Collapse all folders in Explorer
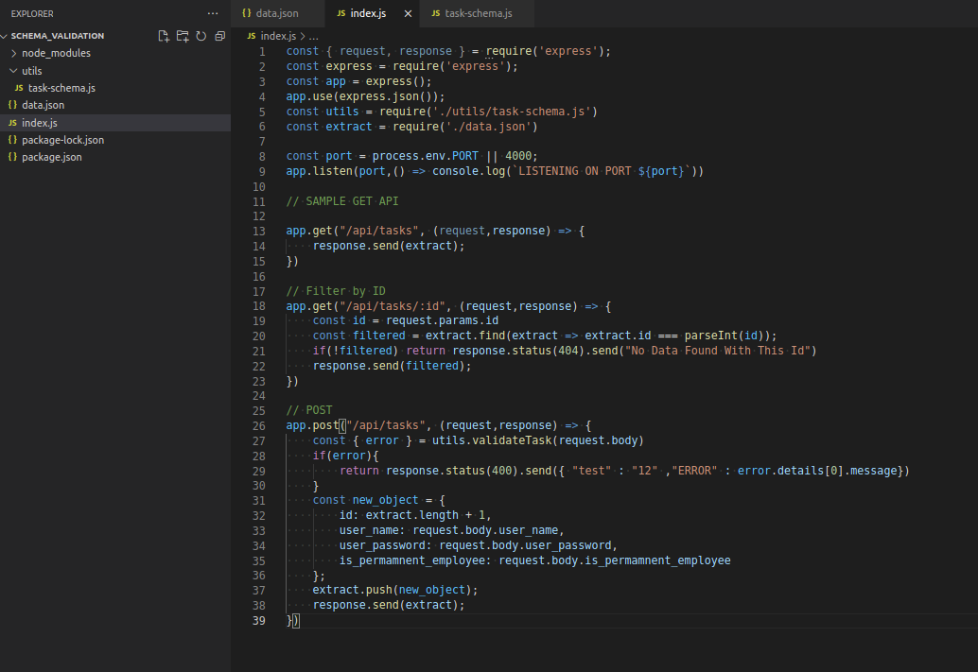The width and height of the screenshot is (978, 672). click(x=219, y=35)
